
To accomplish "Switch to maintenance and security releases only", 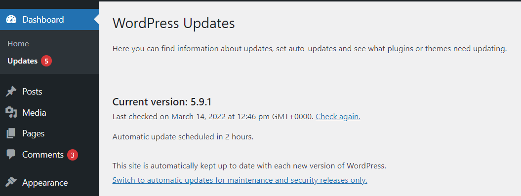I will tap(240, 180).
